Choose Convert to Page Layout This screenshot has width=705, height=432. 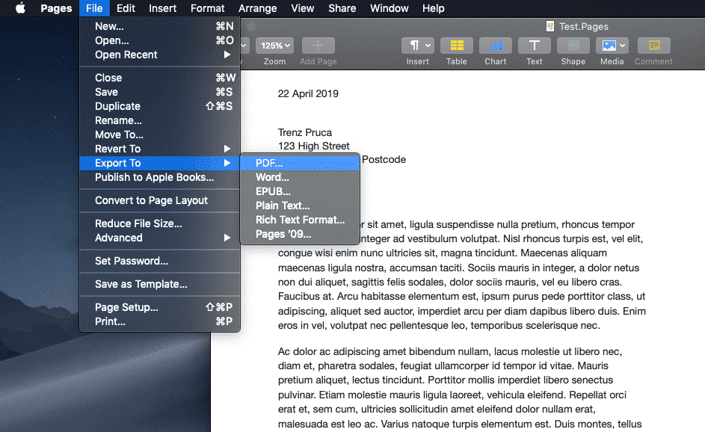tap(159, 200)
